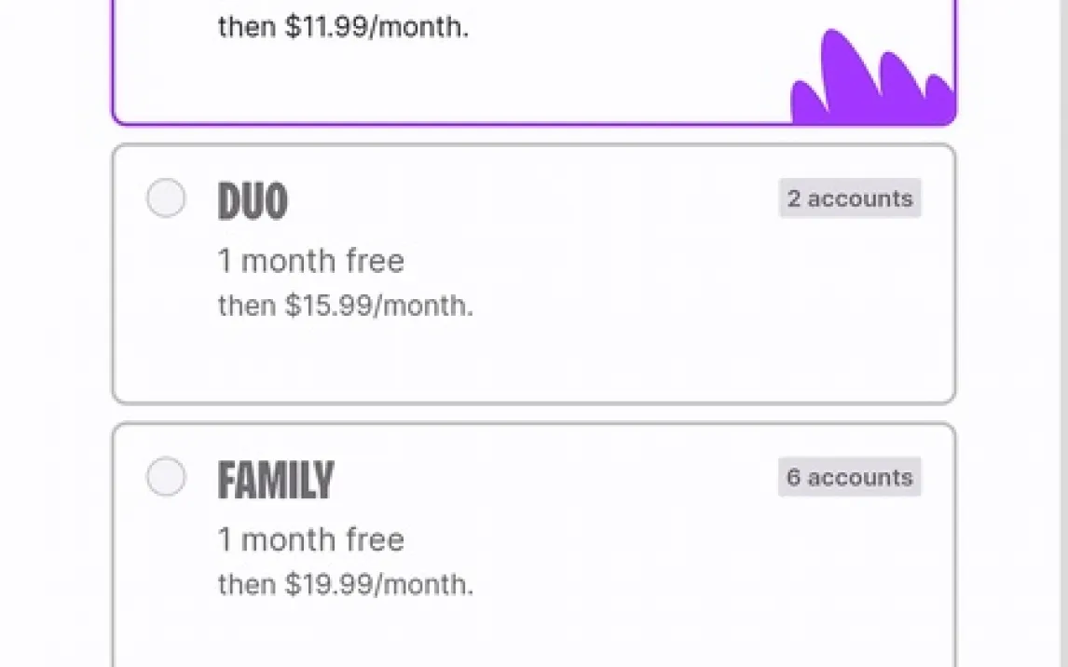This screenshot has width=1068, height=667.
Task: Select the Duo plan radio button
Action: tap(166, 198)
